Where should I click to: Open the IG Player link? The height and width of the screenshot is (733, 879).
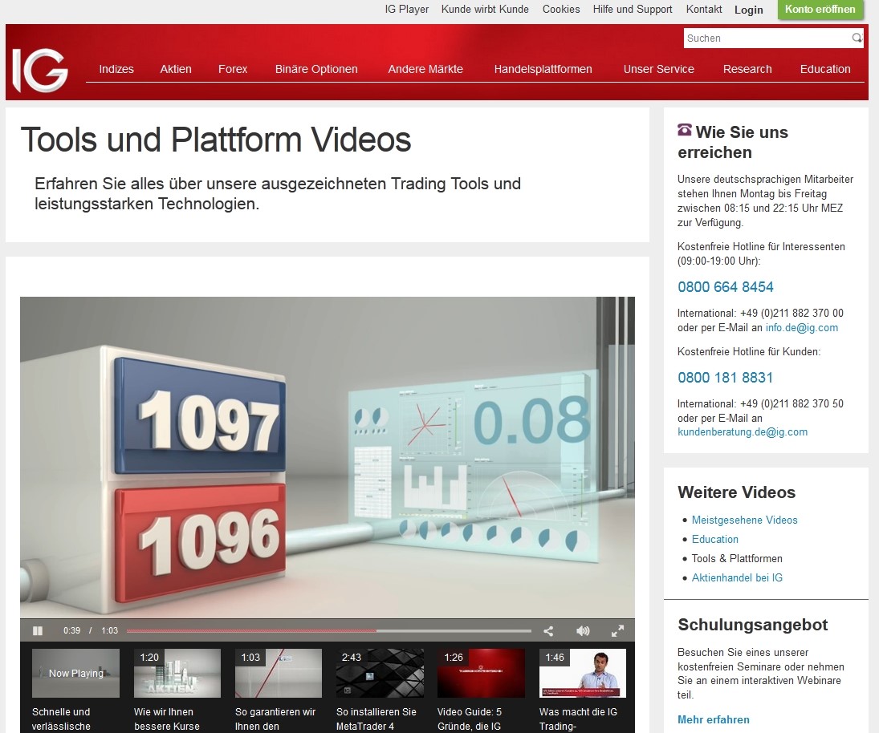click(x=406, y=9)
